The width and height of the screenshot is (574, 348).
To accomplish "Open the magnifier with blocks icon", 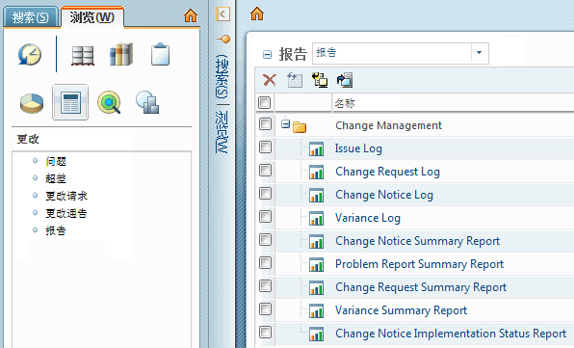I will pyautogui.click(x=147, y=102).
